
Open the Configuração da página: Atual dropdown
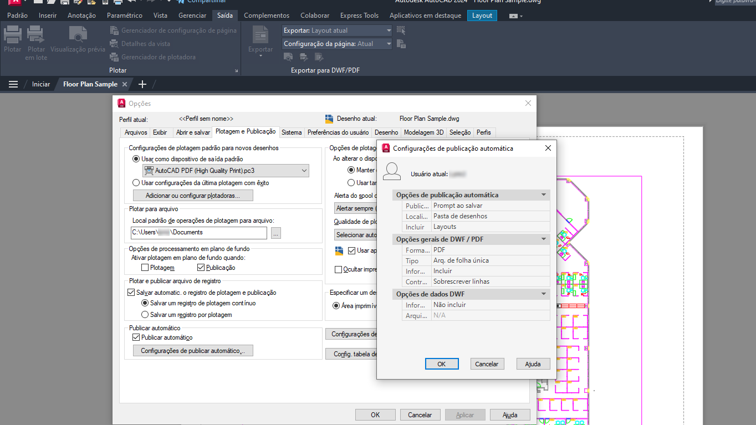[337, 44]
